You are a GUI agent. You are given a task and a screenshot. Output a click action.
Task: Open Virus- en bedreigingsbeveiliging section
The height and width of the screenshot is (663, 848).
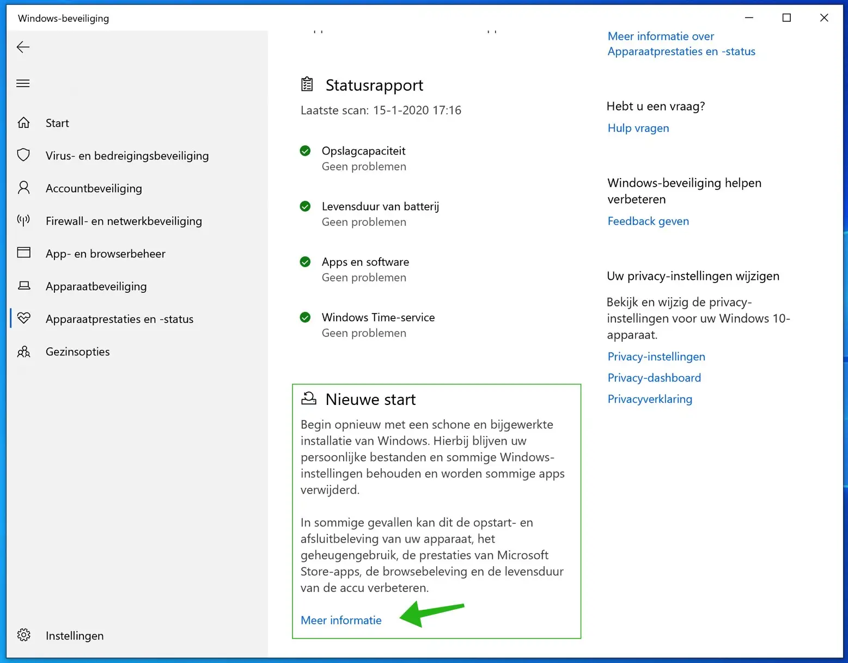pyautogui.click(x=127, y=156)
